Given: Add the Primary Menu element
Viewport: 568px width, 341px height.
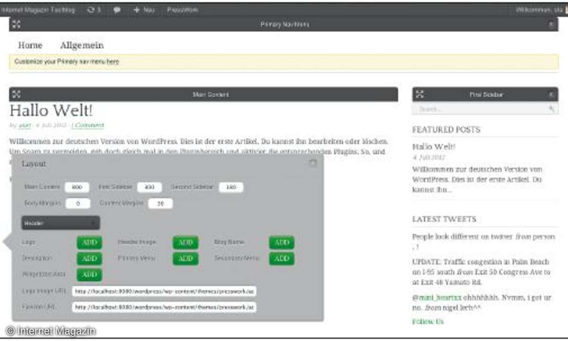Looking at the screenshot, I should 186,259.
